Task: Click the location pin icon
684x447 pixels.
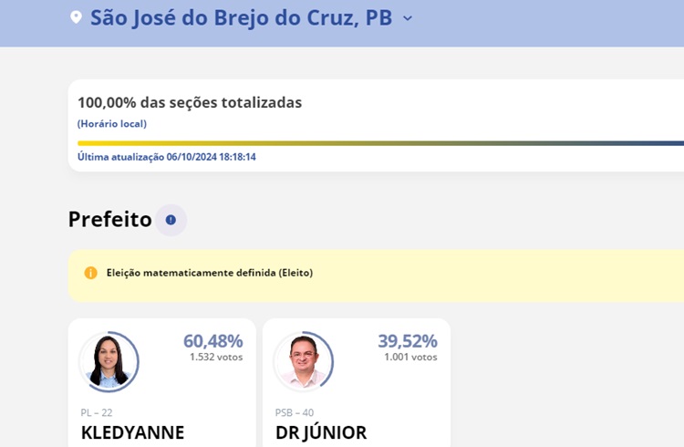Action: [x=76, y=17]
